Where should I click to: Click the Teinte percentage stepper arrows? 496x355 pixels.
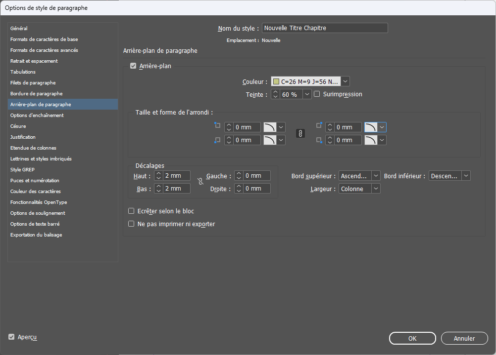point(276,94)
